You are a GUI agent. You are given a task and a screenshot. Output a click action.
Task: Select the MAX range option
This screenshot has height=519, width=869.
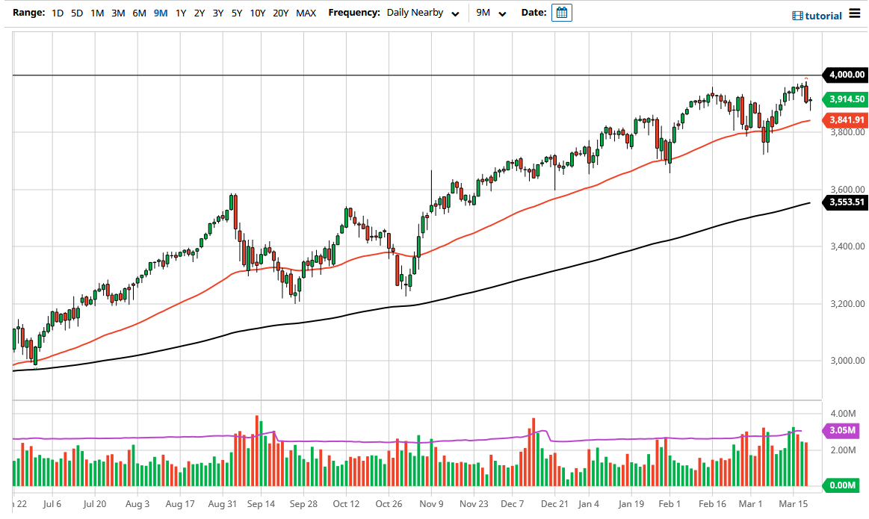306,13
